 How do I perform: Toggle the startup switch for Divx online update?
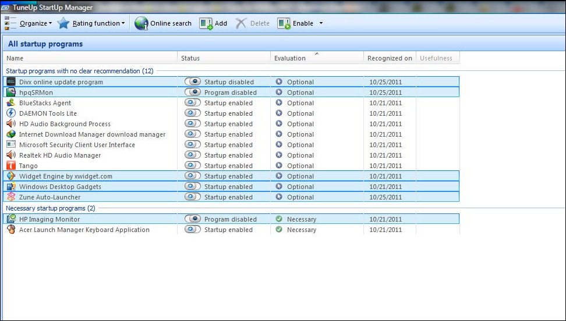click(x=192, y=81)
